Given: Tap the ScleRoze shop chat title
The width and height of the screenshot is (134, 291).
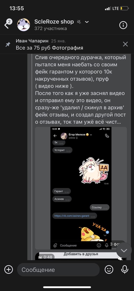Looking at the screenshot, I should [54, 22].
